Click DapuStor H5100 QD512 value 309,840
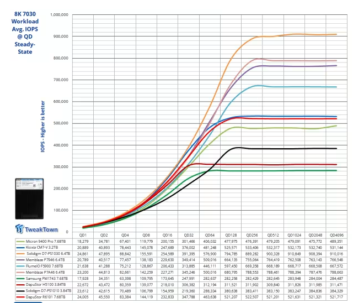The height and width of the screenshot is (303, 353). click(273, 285)
